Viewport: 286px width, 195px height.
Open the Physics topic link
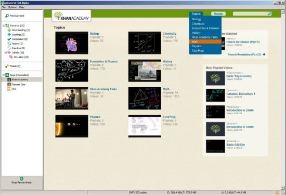(95, 117)
